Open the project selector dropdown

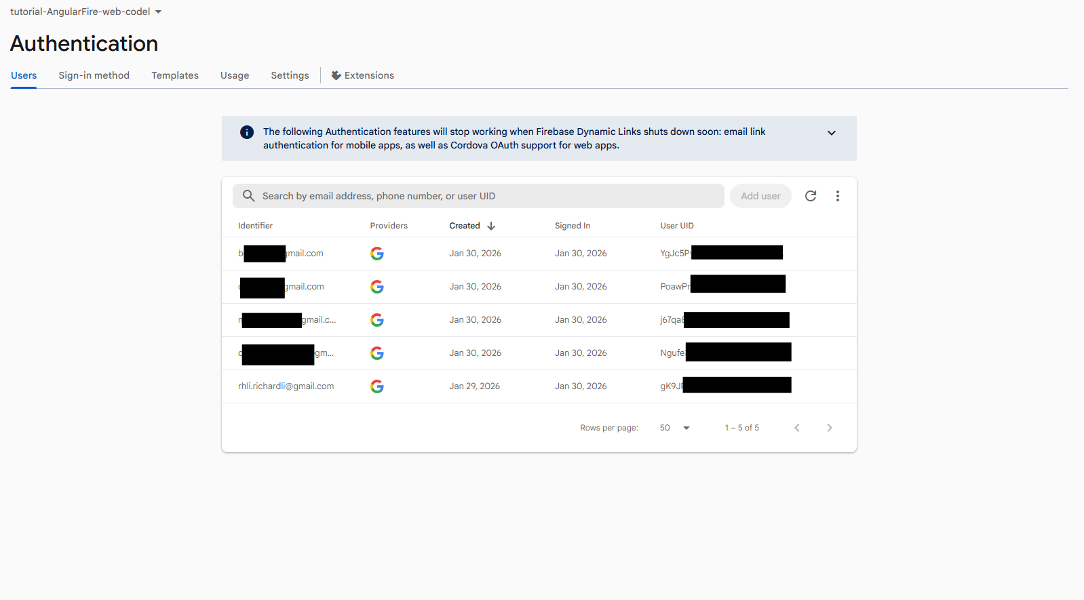coord(85,12)
